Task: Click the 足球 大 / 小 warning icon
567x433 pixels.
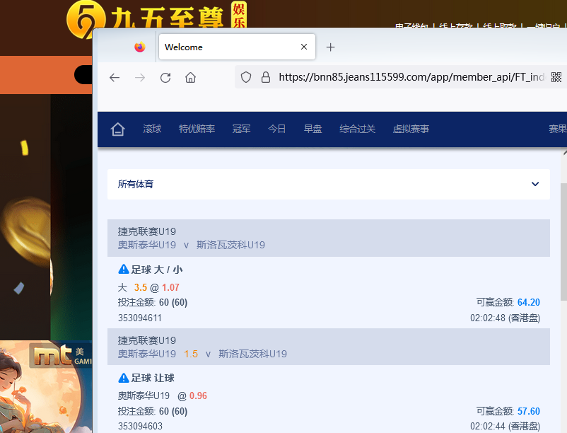Action: click(124, 270)
